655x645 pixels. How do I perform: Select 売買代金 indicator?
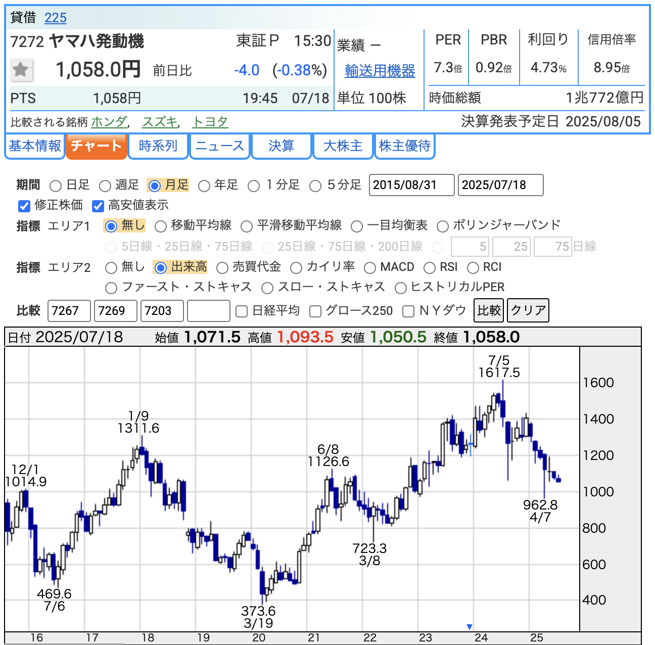coord(222,267)
